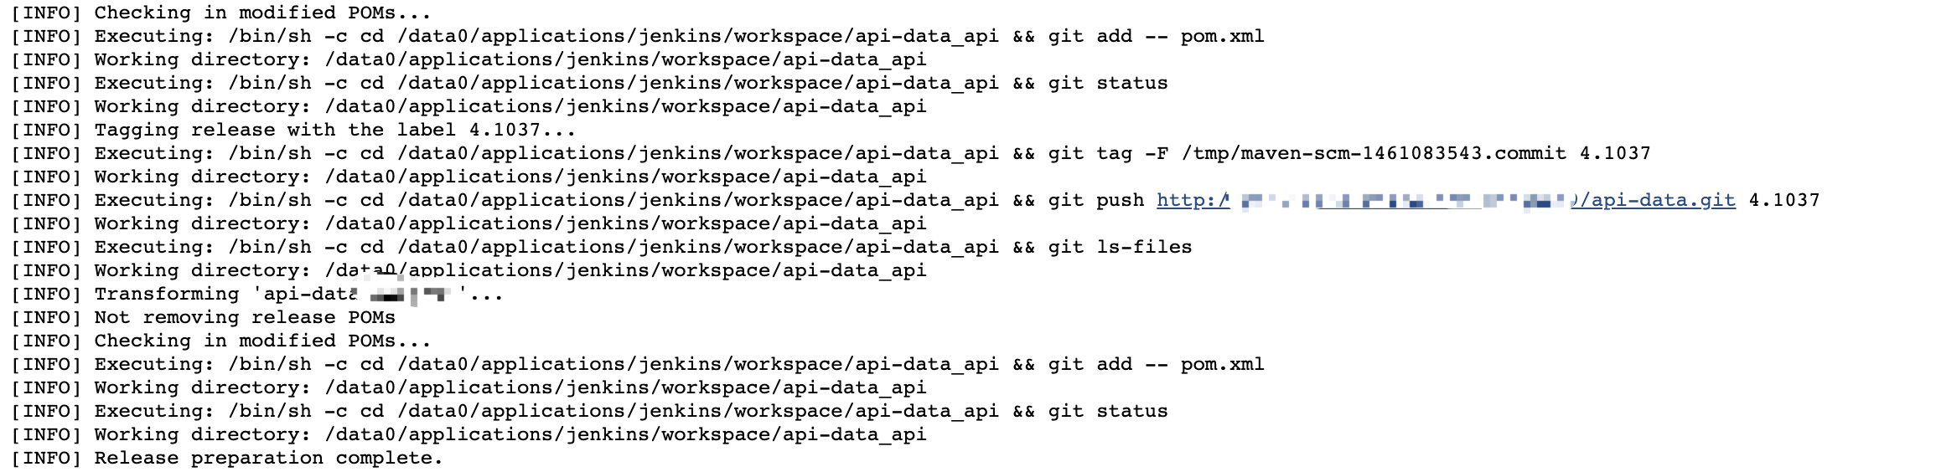Click the last 'git status' command line
Screen dimensions: 1936x472
(630, 412)
